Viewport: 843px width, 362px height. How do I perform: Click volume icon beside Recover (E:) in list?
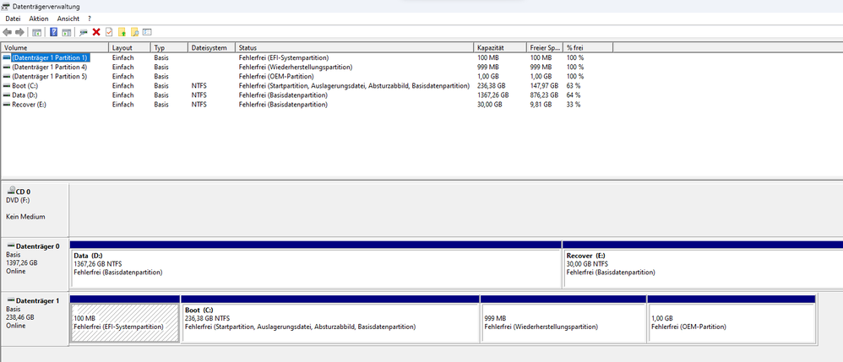[7, 105]
